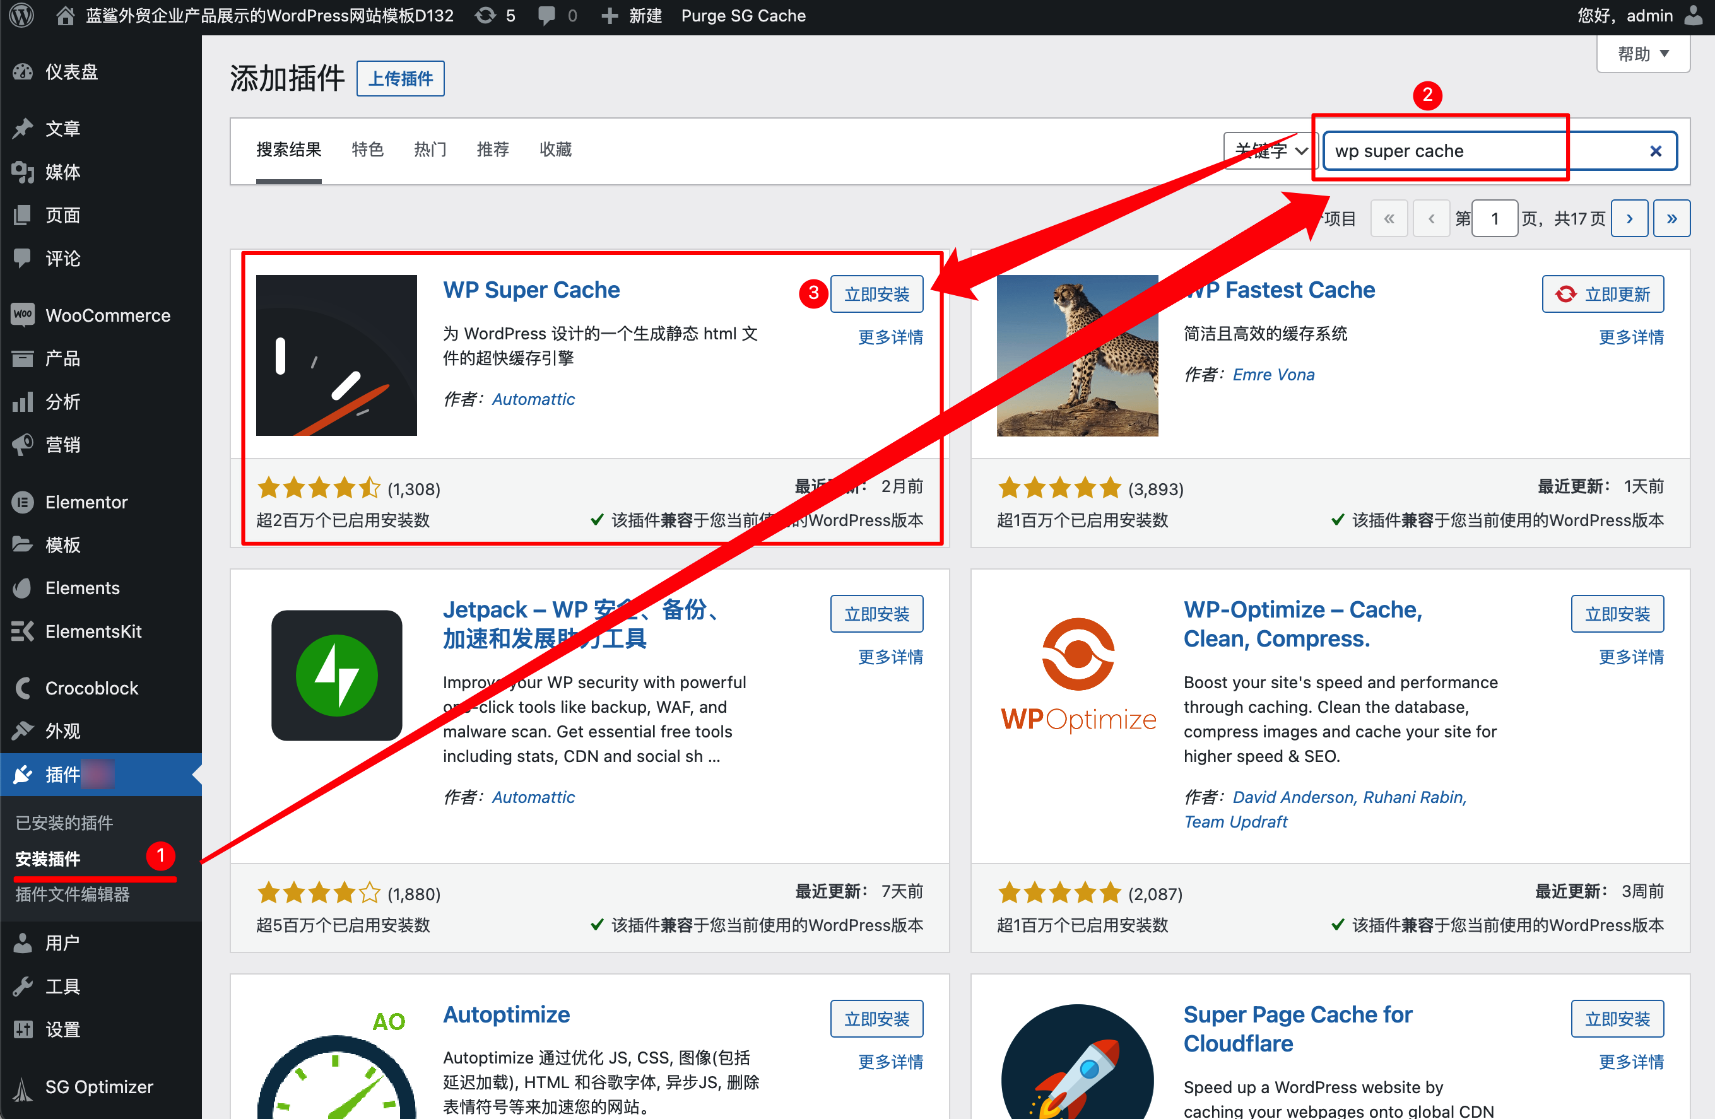This screenshot has width=1715, height=1119.
Task: Switch to 收藏 favorites tab
Action: pos(555,150)
